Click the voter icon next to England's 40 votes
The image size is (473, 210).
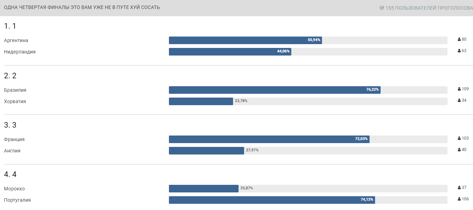[x=459, y=150]
